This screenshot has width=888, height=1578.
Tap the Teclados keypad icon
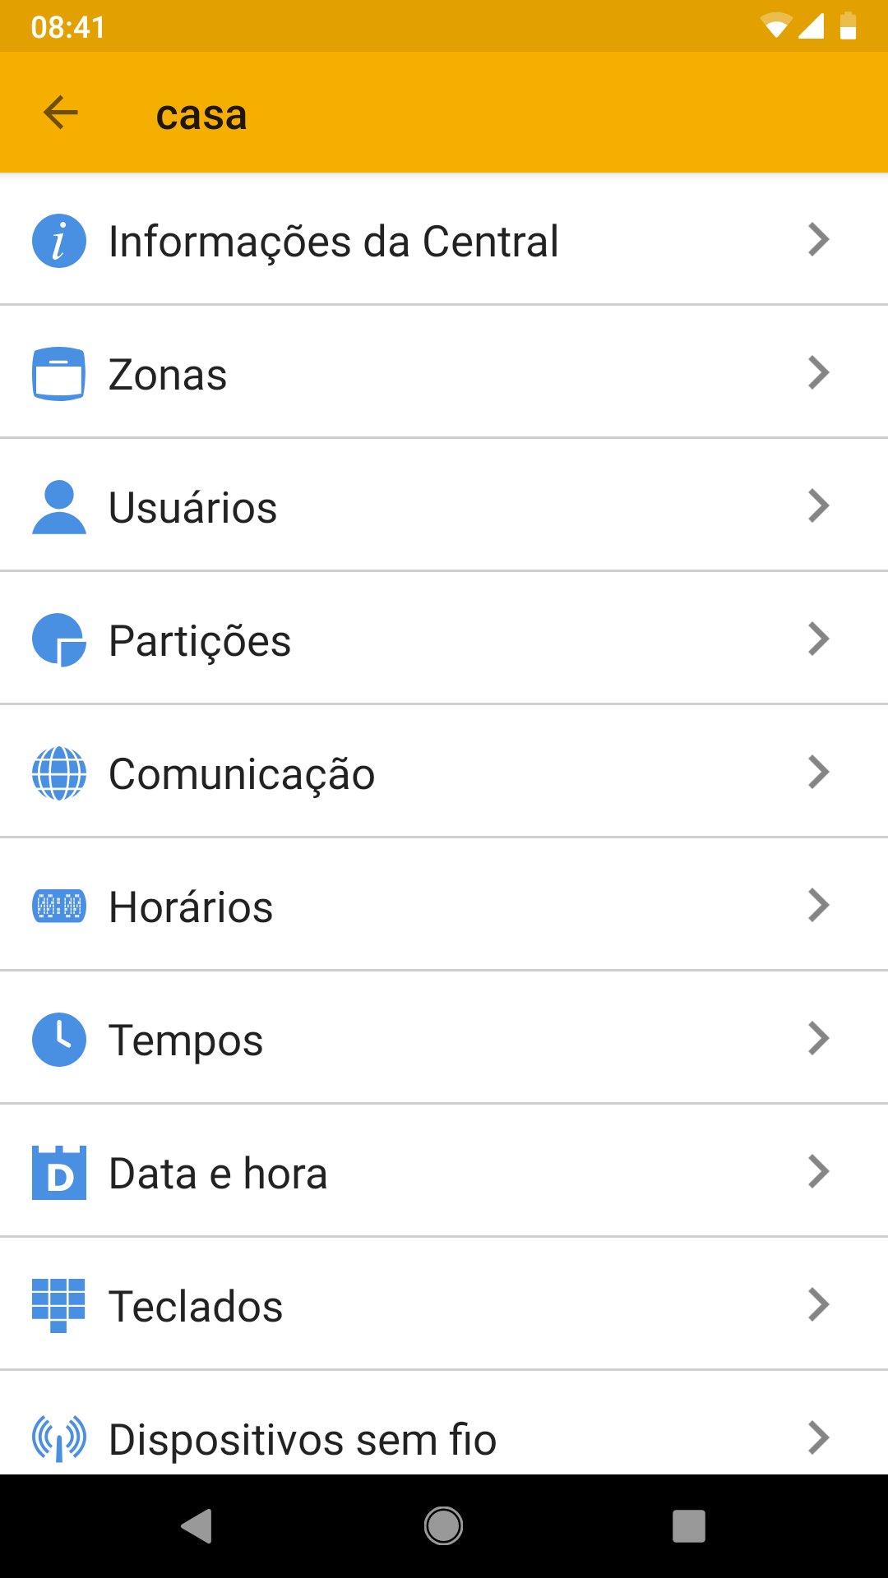(x=58, y=1306)
